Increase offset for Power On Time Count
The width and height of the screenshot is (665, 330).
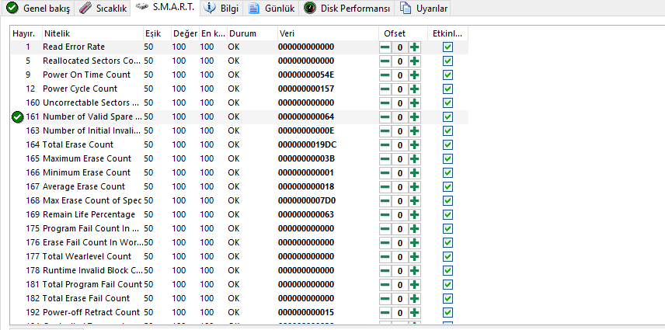tap(415, 75)
